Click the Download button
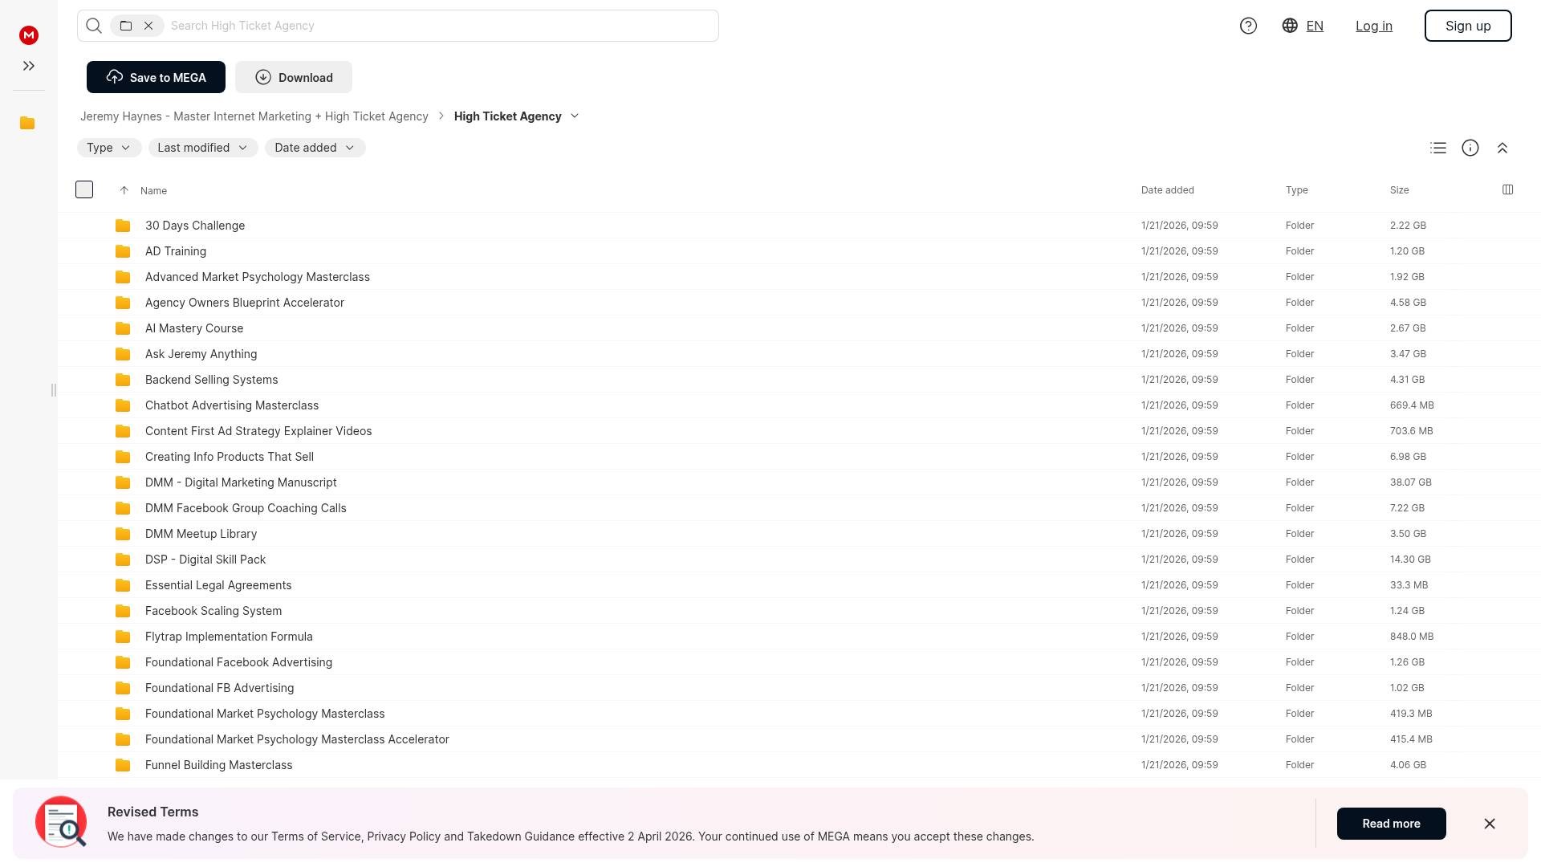This screenshot has width=1541, height=867. (x=294, y=77)
